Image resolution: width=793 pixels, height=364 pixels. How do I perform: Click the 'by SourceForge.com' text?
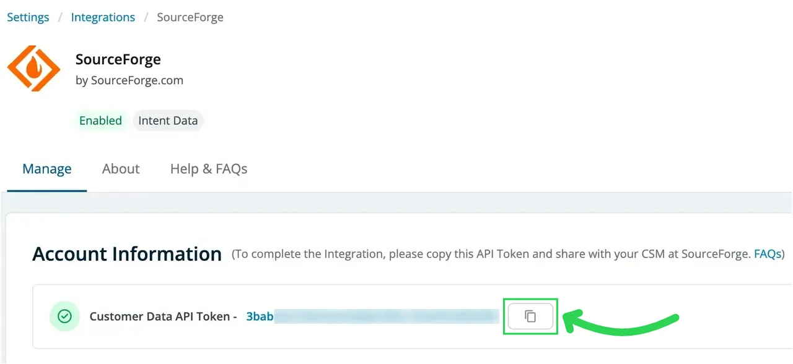[x=129, y=80]
